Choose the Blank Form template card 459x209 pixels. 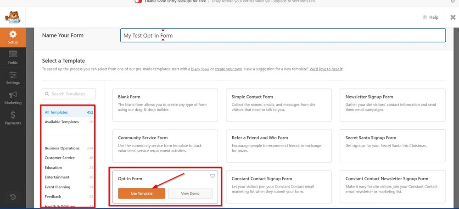[165, 105]
